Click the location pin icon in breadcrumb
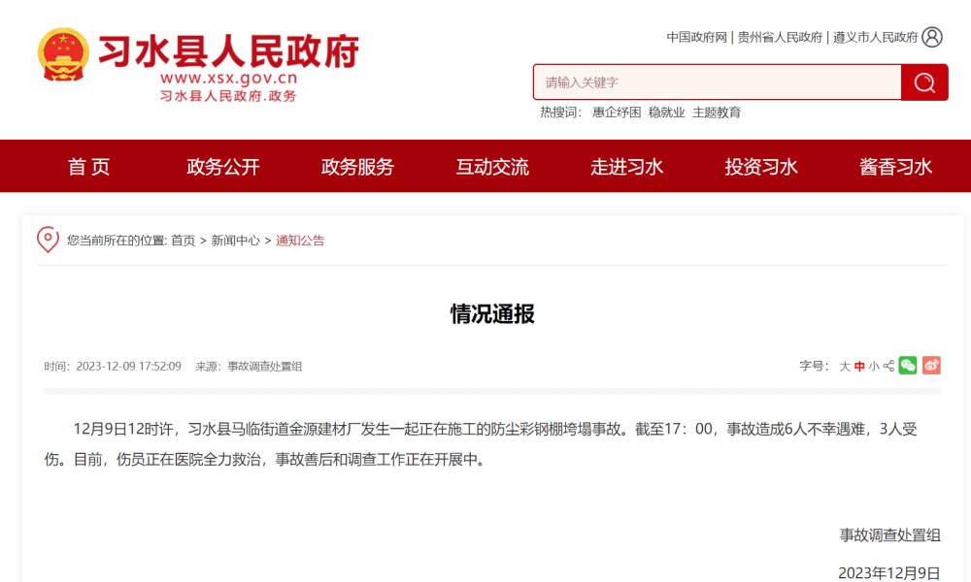971x582 pixels. [48, 240]
